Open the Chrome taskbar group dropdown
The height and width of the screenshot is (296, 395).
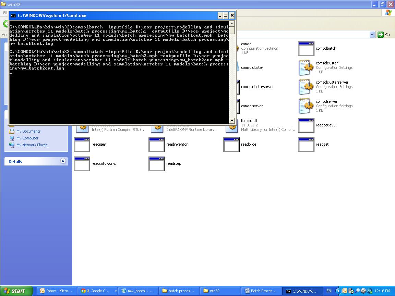pos(116,291)
